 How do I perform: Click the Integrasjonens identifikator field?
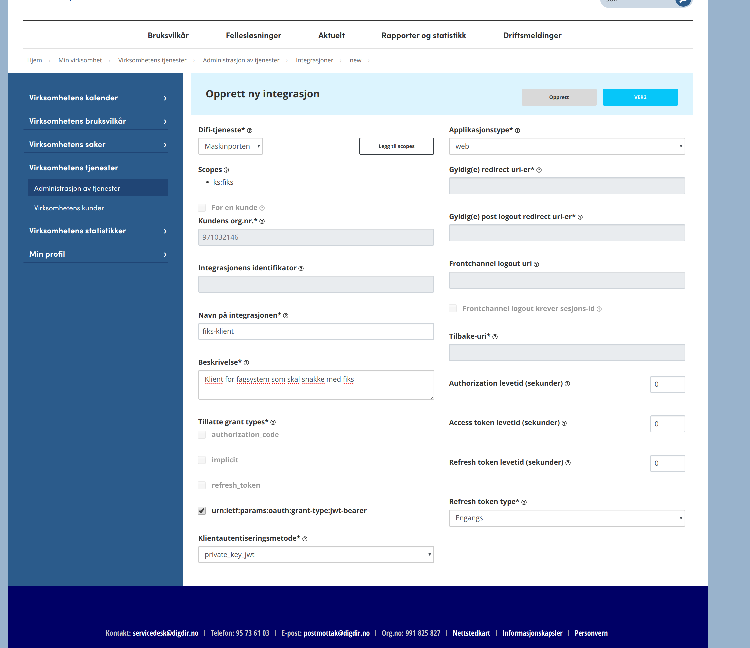316,284
